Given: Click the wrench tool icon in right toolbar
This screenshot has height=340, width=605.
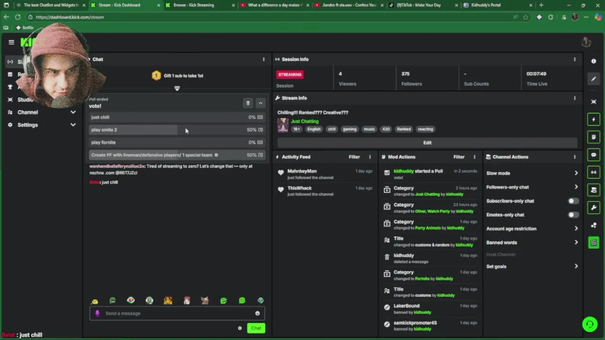Looking at the screenshot, I should click(x=594, y=207).
